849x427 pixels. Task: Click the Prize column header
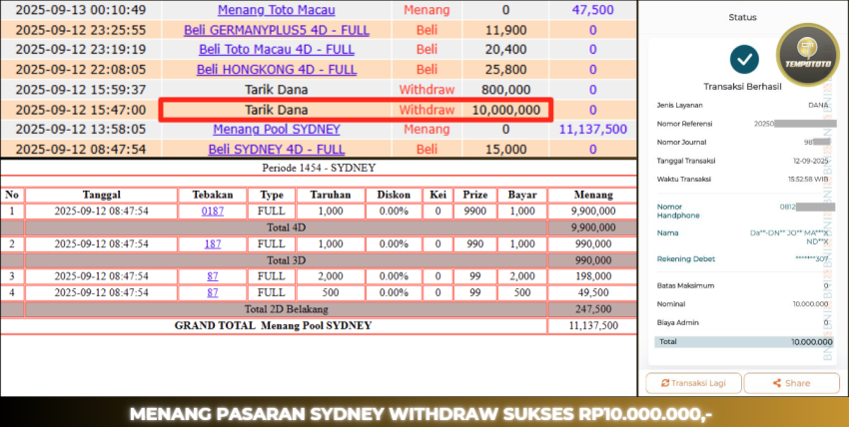coord(474,196)
